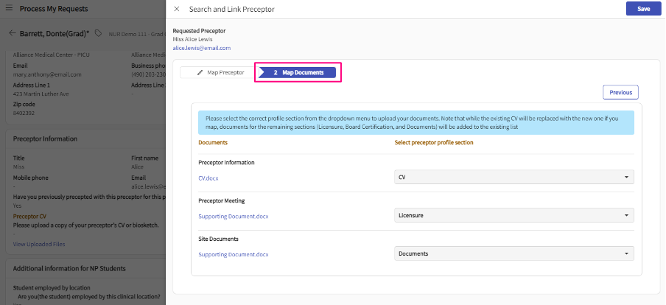Click the View Uploaded Files link
Screen dimensions: 666x305
click(39, 244)
